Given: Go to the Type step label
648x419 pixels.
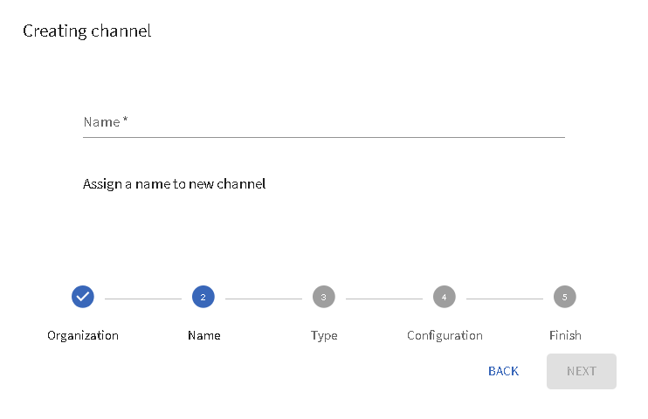Looking at the screenshot, I should [324, 335].
